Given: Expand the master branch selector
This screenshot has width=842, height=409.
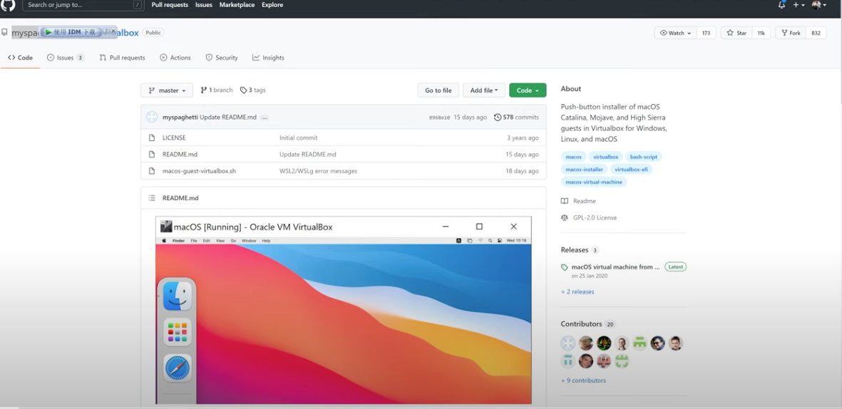Looking at the screenshot, I should pyautogui.click(x=167, y=90).
